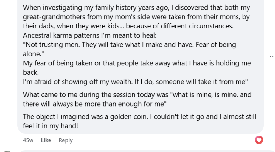Click the line "I'm afraid of showing off my wealth"
Image resolution: width=275 pixels, height=152 pixels.
(x=136, y=82)
